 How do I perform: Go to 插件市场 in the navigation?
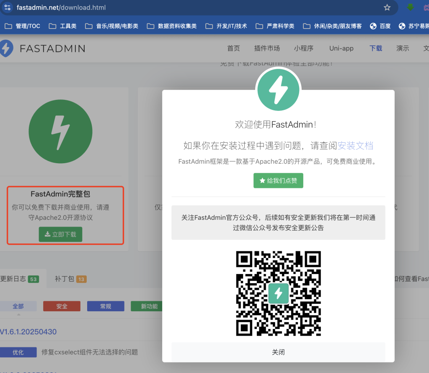[x=267, y=48]
